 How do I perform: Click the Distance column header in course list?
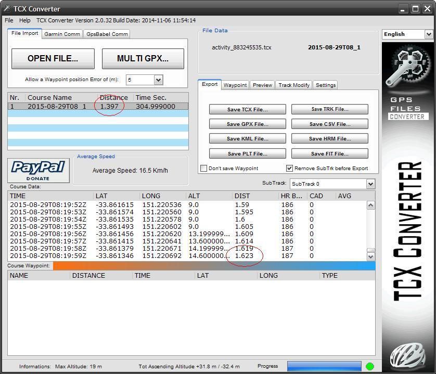[x=115, y=97]
